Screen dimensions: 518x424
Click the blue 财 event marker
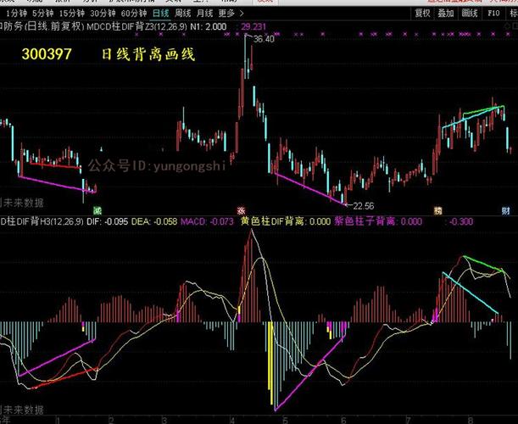click(505, 210)
